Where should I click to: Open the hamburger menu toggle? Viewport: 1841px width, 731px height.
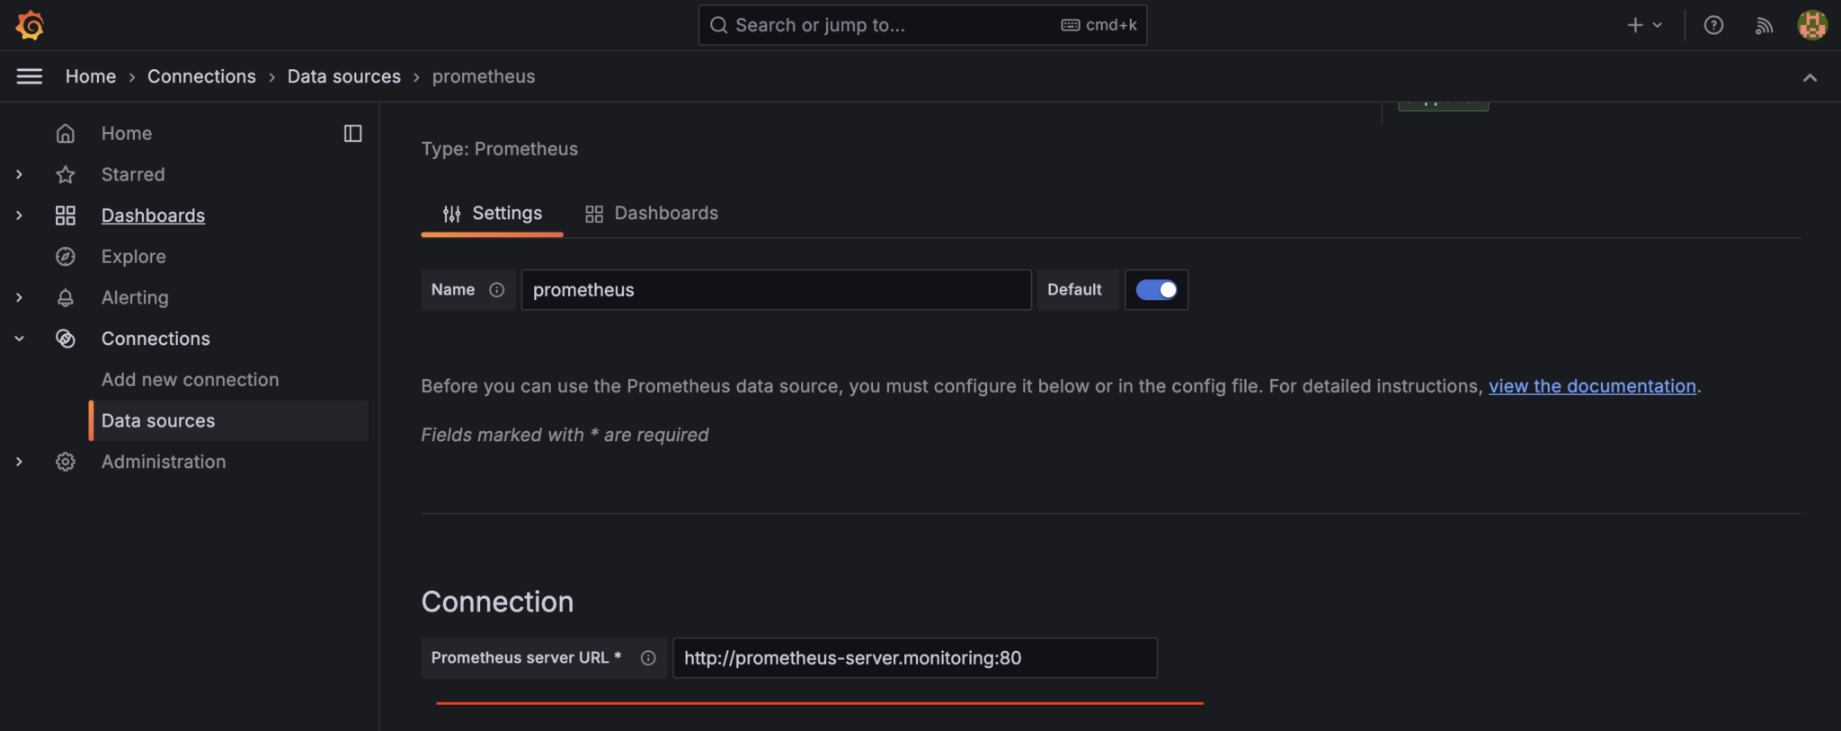[30, 76]
